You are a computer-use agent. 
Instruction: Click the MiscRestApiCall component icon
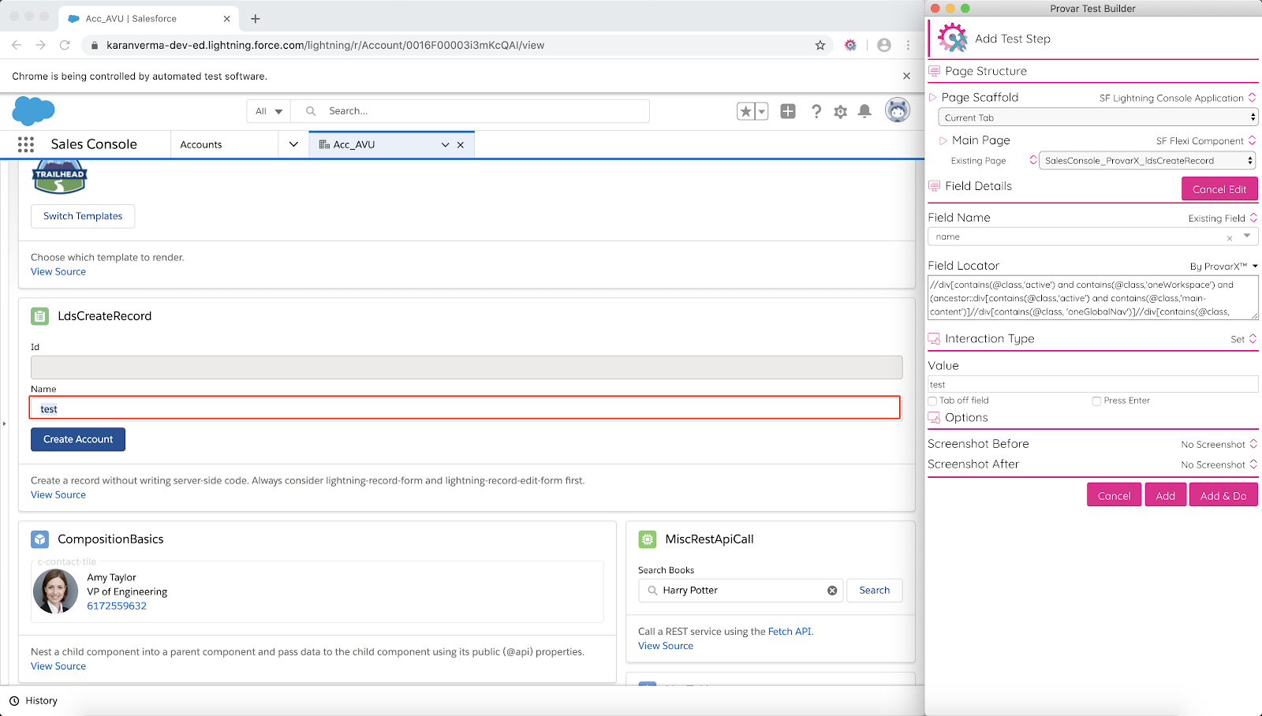[647, 539]
